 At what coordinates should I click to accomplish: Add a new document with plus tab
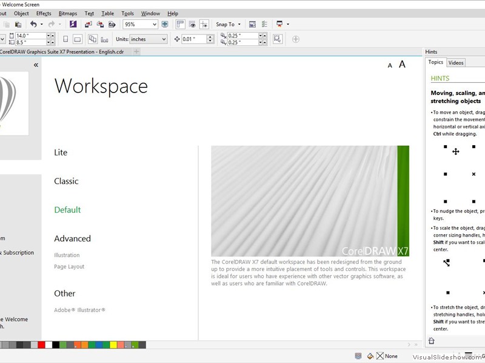click(136, 51)
